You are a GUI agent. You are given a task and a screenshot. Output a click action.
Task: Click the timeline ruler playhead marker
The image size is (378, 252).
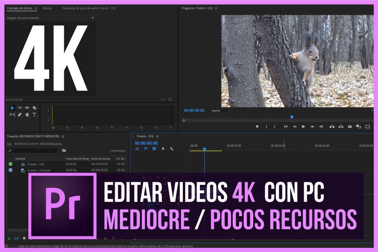(205, 149)
